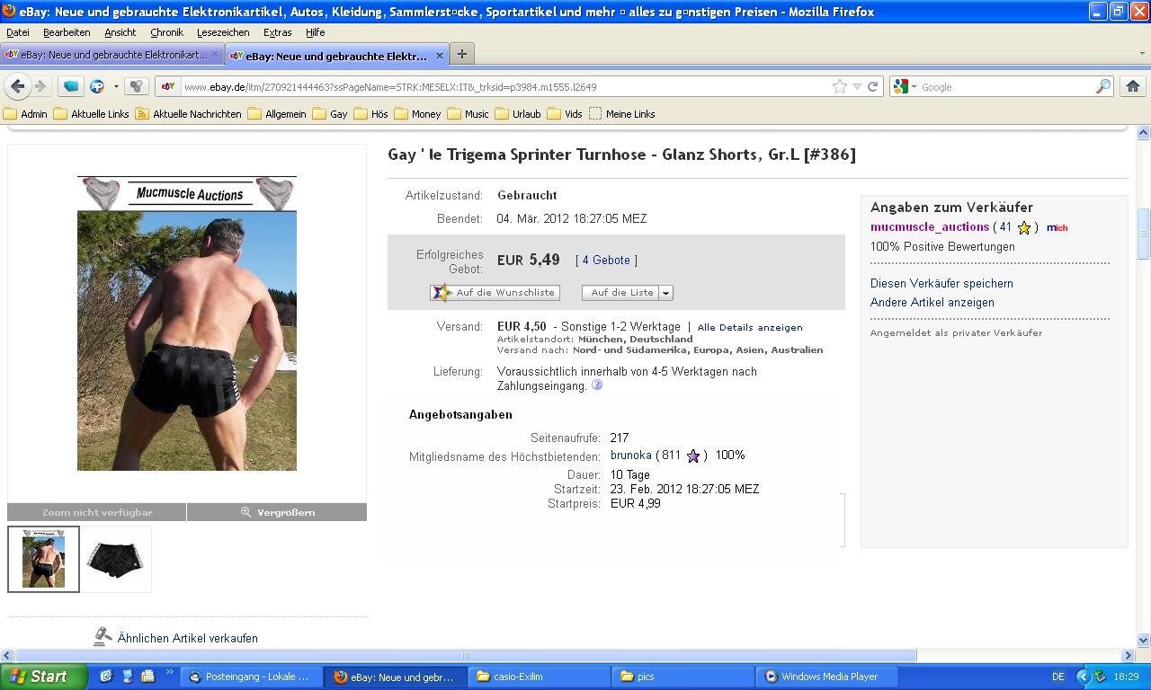Click the help question mark near Lieferung
This screenshot has height=690, width=1151.
pos(597,385)
